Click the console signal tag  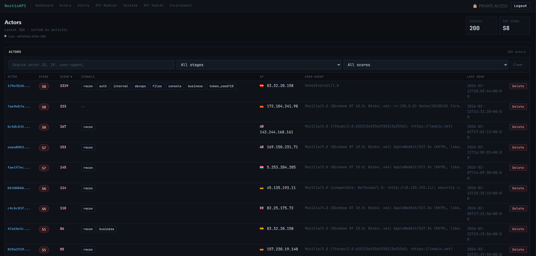coord(175,86)
